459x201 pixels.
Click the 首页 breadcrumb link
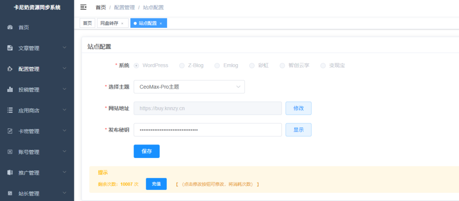(101, 8)
